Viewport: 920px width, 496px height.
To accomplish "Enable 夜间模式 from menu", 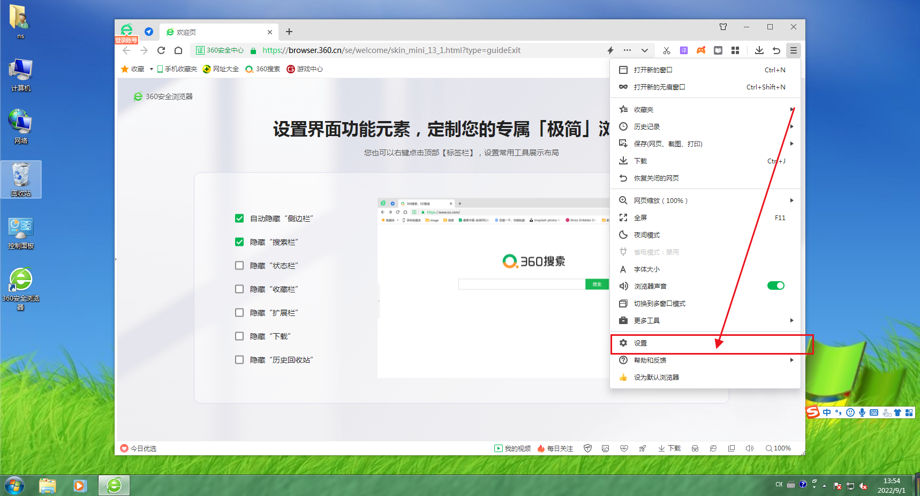I will 705,235.
